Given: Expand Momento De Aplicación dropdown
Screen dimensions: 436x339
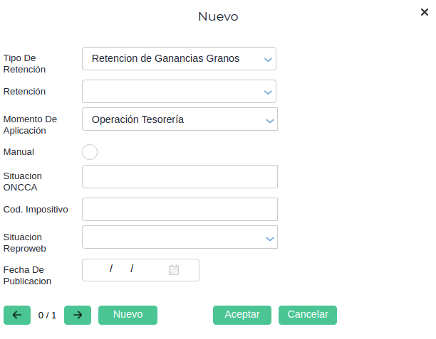Looking at the screenshot, I should (x=178, y=119).
